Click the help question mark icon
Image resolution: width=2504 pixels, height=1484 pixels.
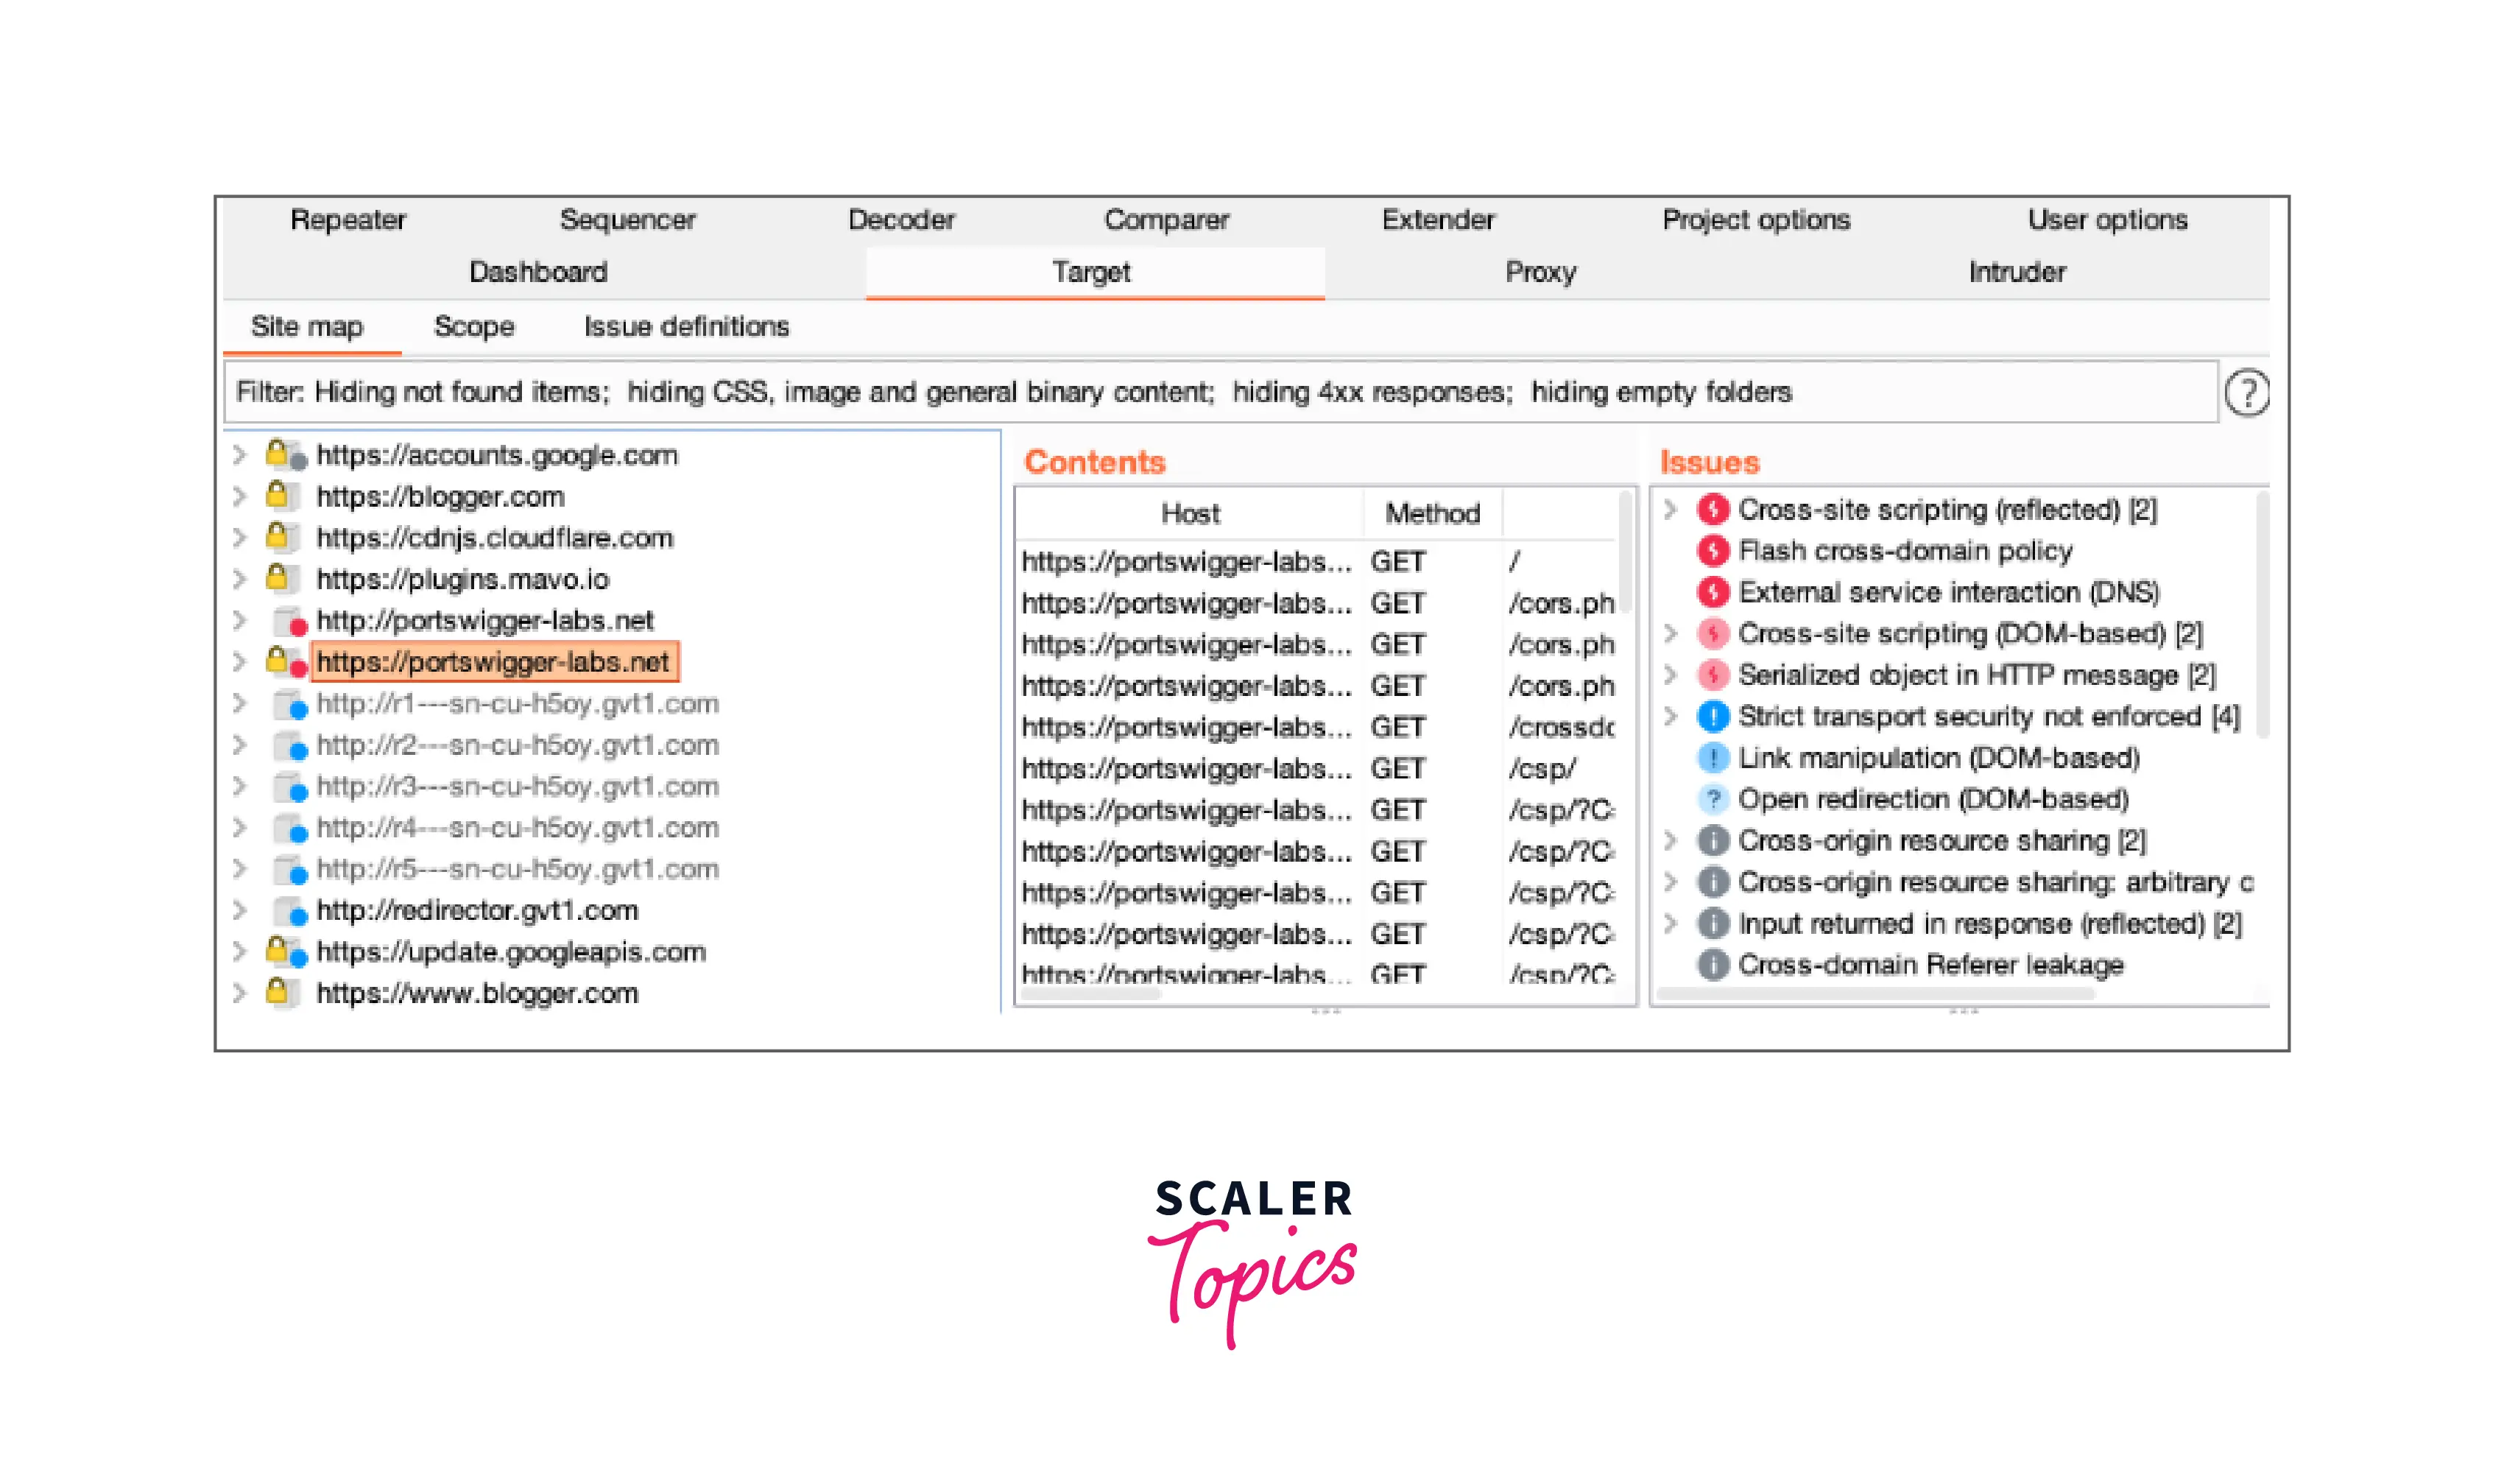pos(2246,392)
